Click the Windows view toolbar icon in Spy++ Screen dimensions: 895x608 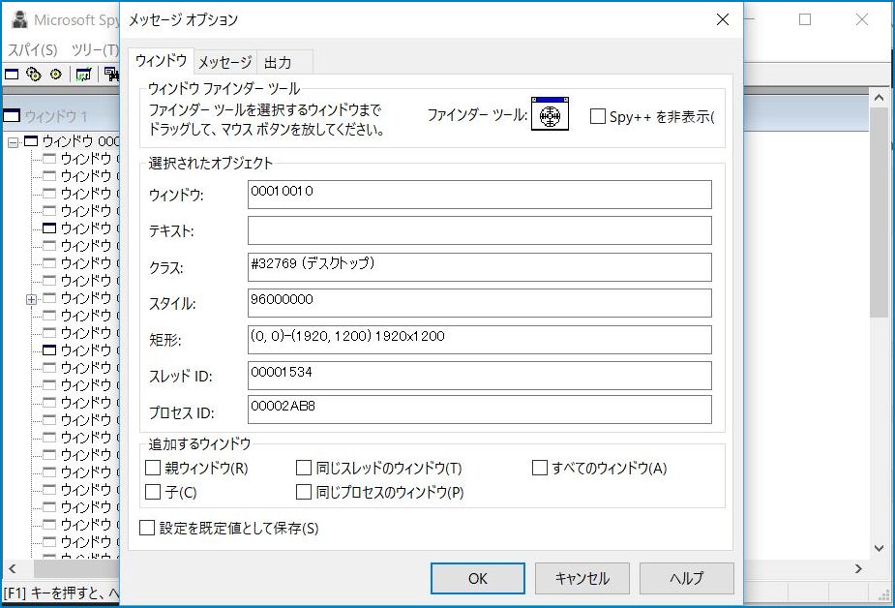pyautogui.click(x=12, y=75)
